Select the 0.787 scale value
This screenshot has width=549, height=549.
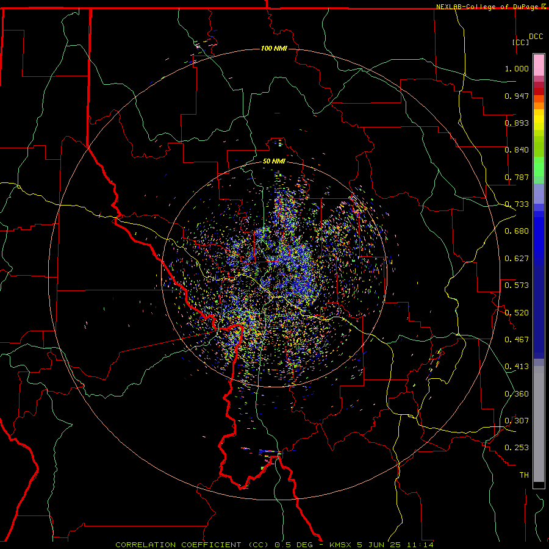[517, 177]
